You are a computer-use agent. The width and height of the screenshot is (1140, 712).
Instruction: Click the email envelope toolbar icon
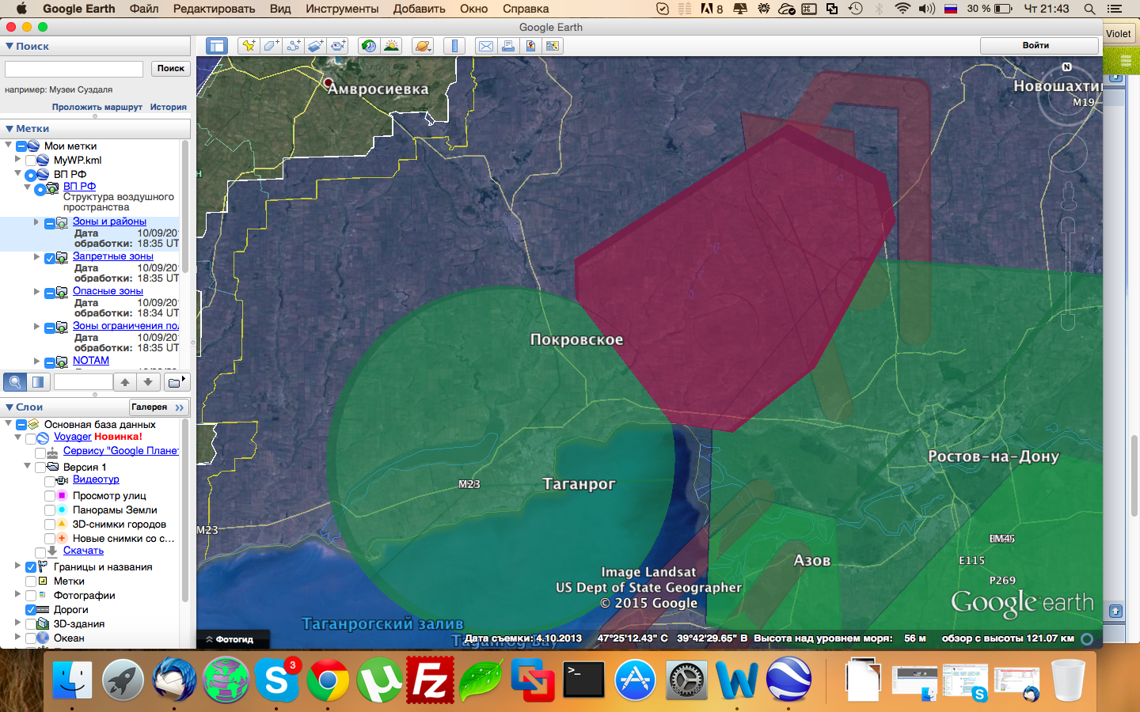point(486,46)
